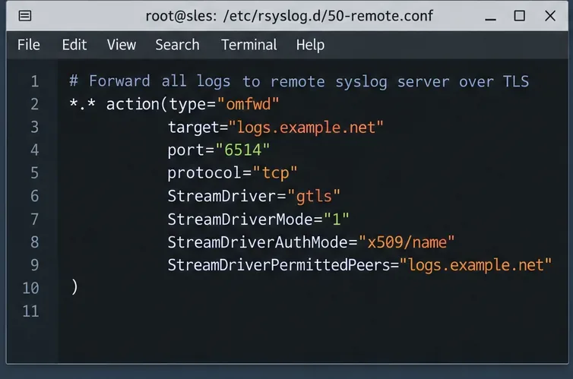Viewport: 573px width, 379px height.
Task: Click the StreamDriverPermittedPeers value "logs.example.net"
Action: [x=476, y=265]
